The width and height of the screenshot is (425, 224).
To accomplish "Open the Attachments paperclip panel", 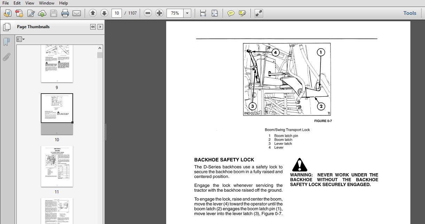I will point(7,57).
